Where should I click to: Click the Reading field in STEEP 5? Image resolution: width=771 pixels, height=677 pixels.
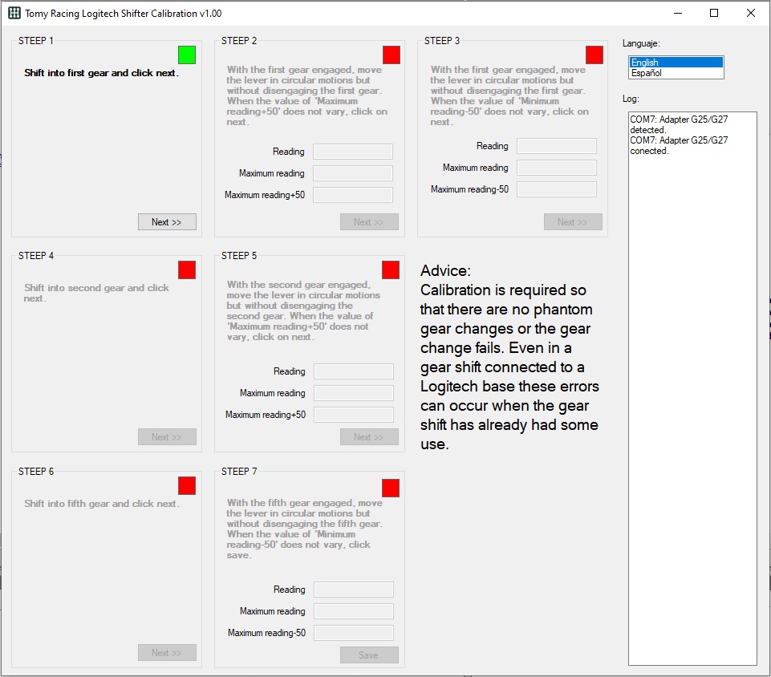354,371
